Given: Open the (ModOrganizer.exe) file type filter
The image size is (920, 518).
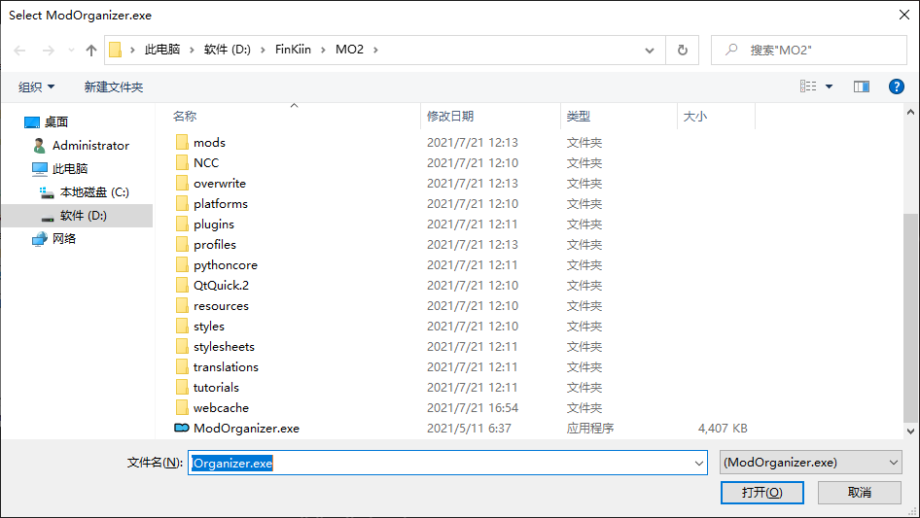Looking at the screenshot, I should tap(810, 463).
